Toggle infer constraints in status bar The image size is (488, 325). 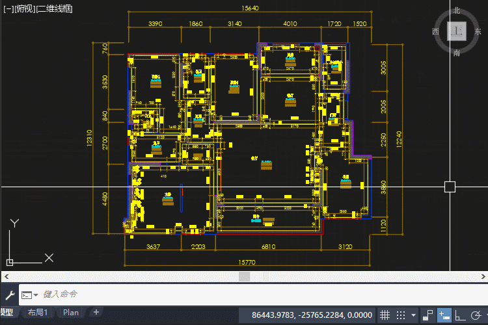click(x=428, y=315)
